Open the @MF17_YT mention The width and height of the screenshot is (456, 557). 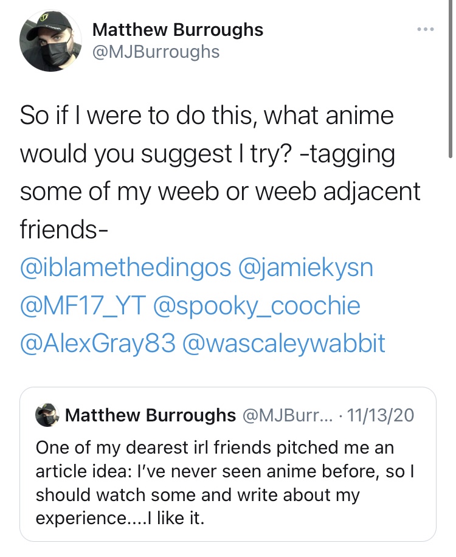pyautogui.click(x=82, y=306)
